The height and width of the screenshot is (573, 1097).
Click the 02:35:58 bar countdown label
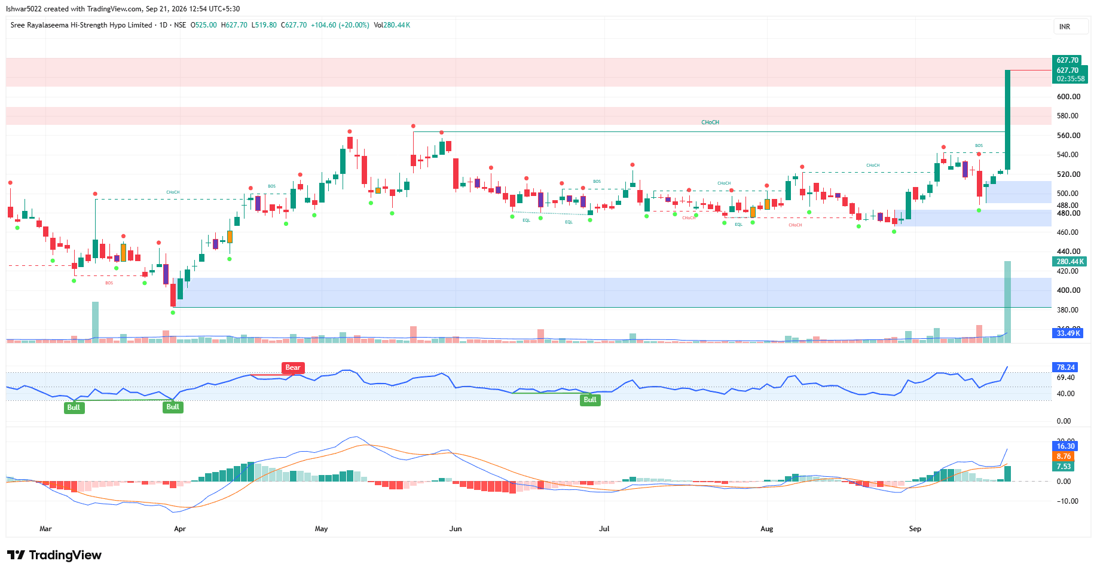click(1070, 79)
